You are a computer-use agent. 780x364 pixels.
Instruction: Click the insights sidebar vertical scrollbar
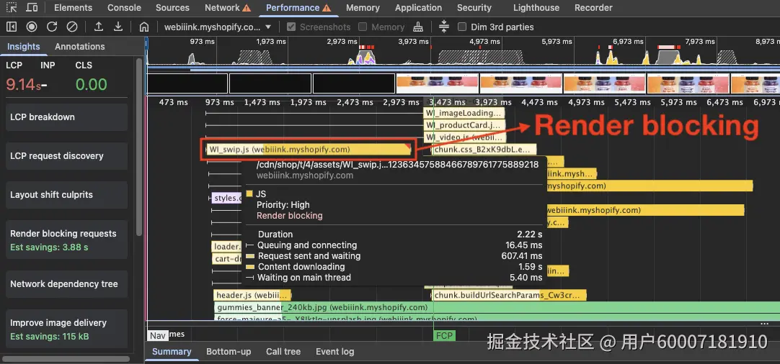point(140,147)
